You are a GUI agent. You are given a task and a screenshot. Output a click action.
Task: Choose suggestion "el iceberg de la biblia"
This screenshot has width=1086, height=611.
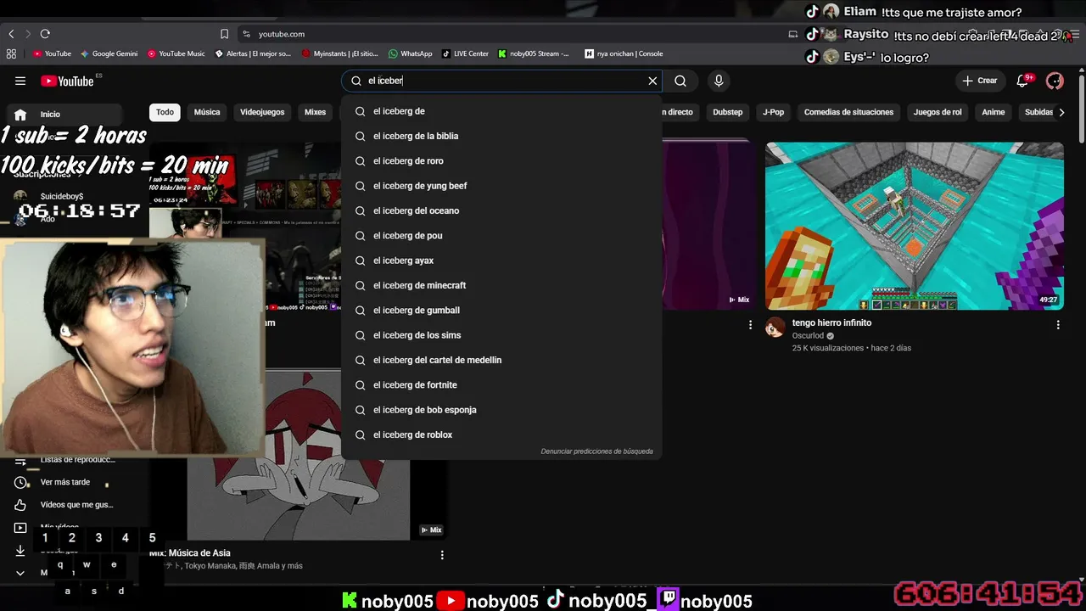click(x=501, y=136)
